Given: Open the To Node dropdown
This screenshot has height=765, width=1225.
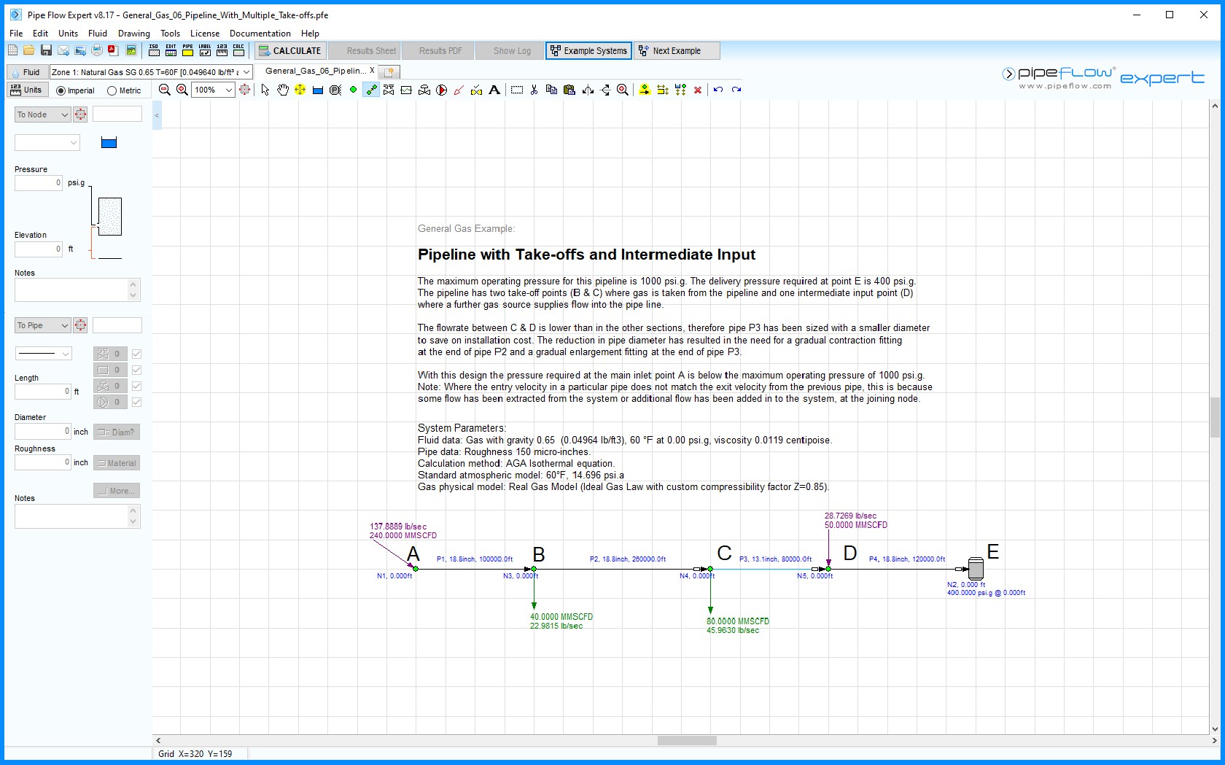Looking at the screenshot, I should pyautogui.click(x=43, y=114).
